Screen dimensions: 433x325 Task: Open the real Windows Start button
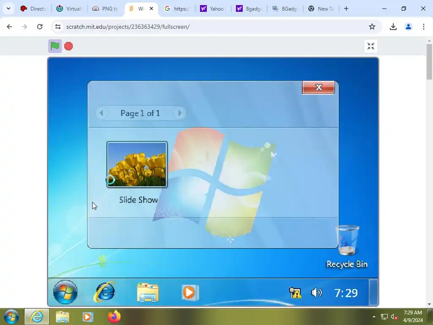[x=11, y=317]
